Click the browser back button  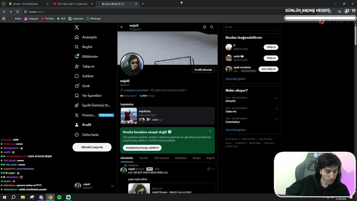[4, 12]
